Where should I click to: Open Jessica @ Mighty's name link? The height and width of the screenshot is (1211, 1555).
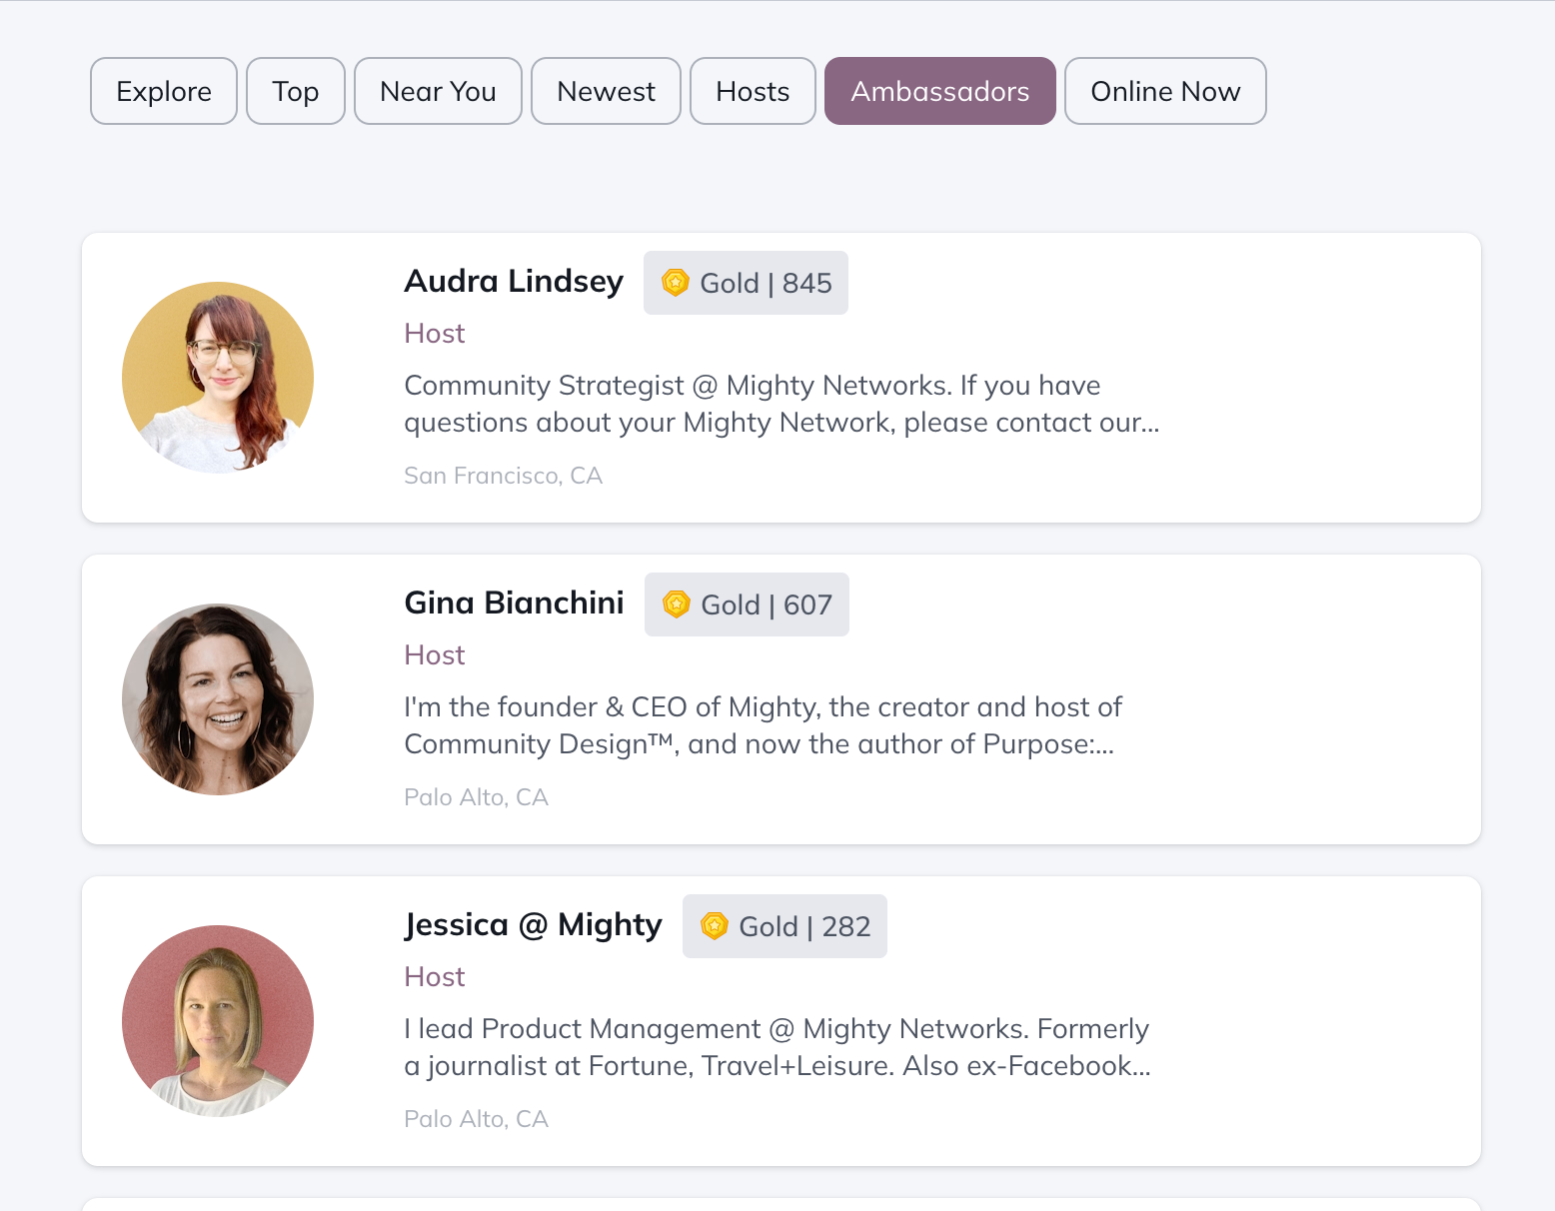533,925
